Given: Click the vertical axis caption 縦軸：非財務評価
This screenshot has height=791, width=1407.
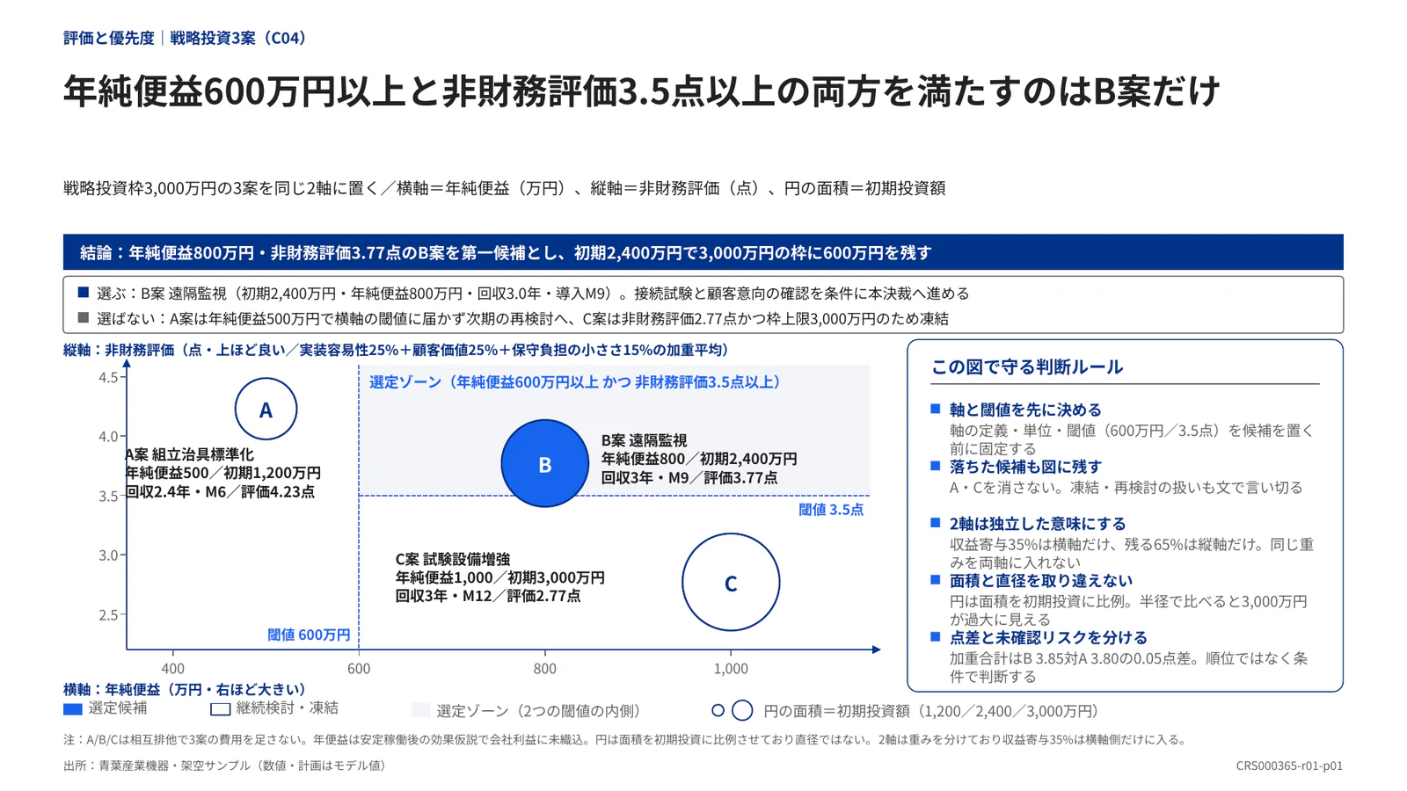Looking at the screenshot, I should (397, 350).
